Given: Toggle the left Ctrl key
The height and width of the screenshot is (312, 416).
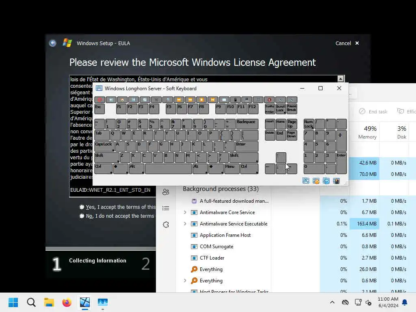Looking at the screenshot, I should [x=104, y=169].
